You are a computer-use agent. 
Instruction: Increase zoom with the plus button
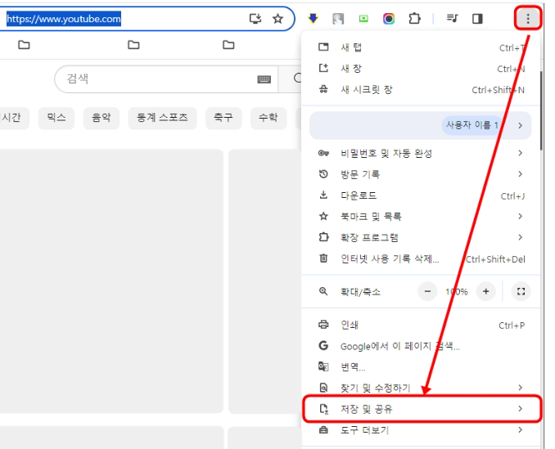485,292
